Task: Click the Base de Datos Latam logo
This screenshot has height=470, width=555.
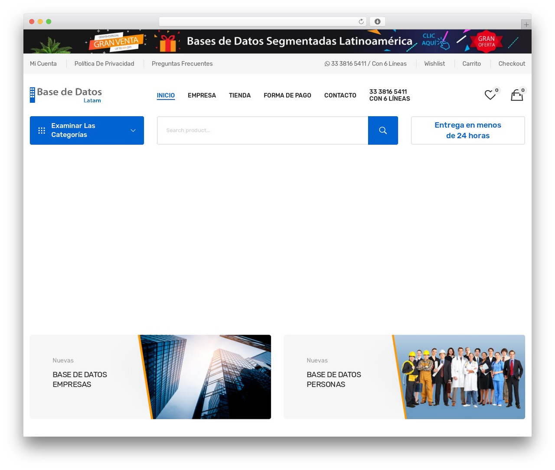Action: coord(66,95)
